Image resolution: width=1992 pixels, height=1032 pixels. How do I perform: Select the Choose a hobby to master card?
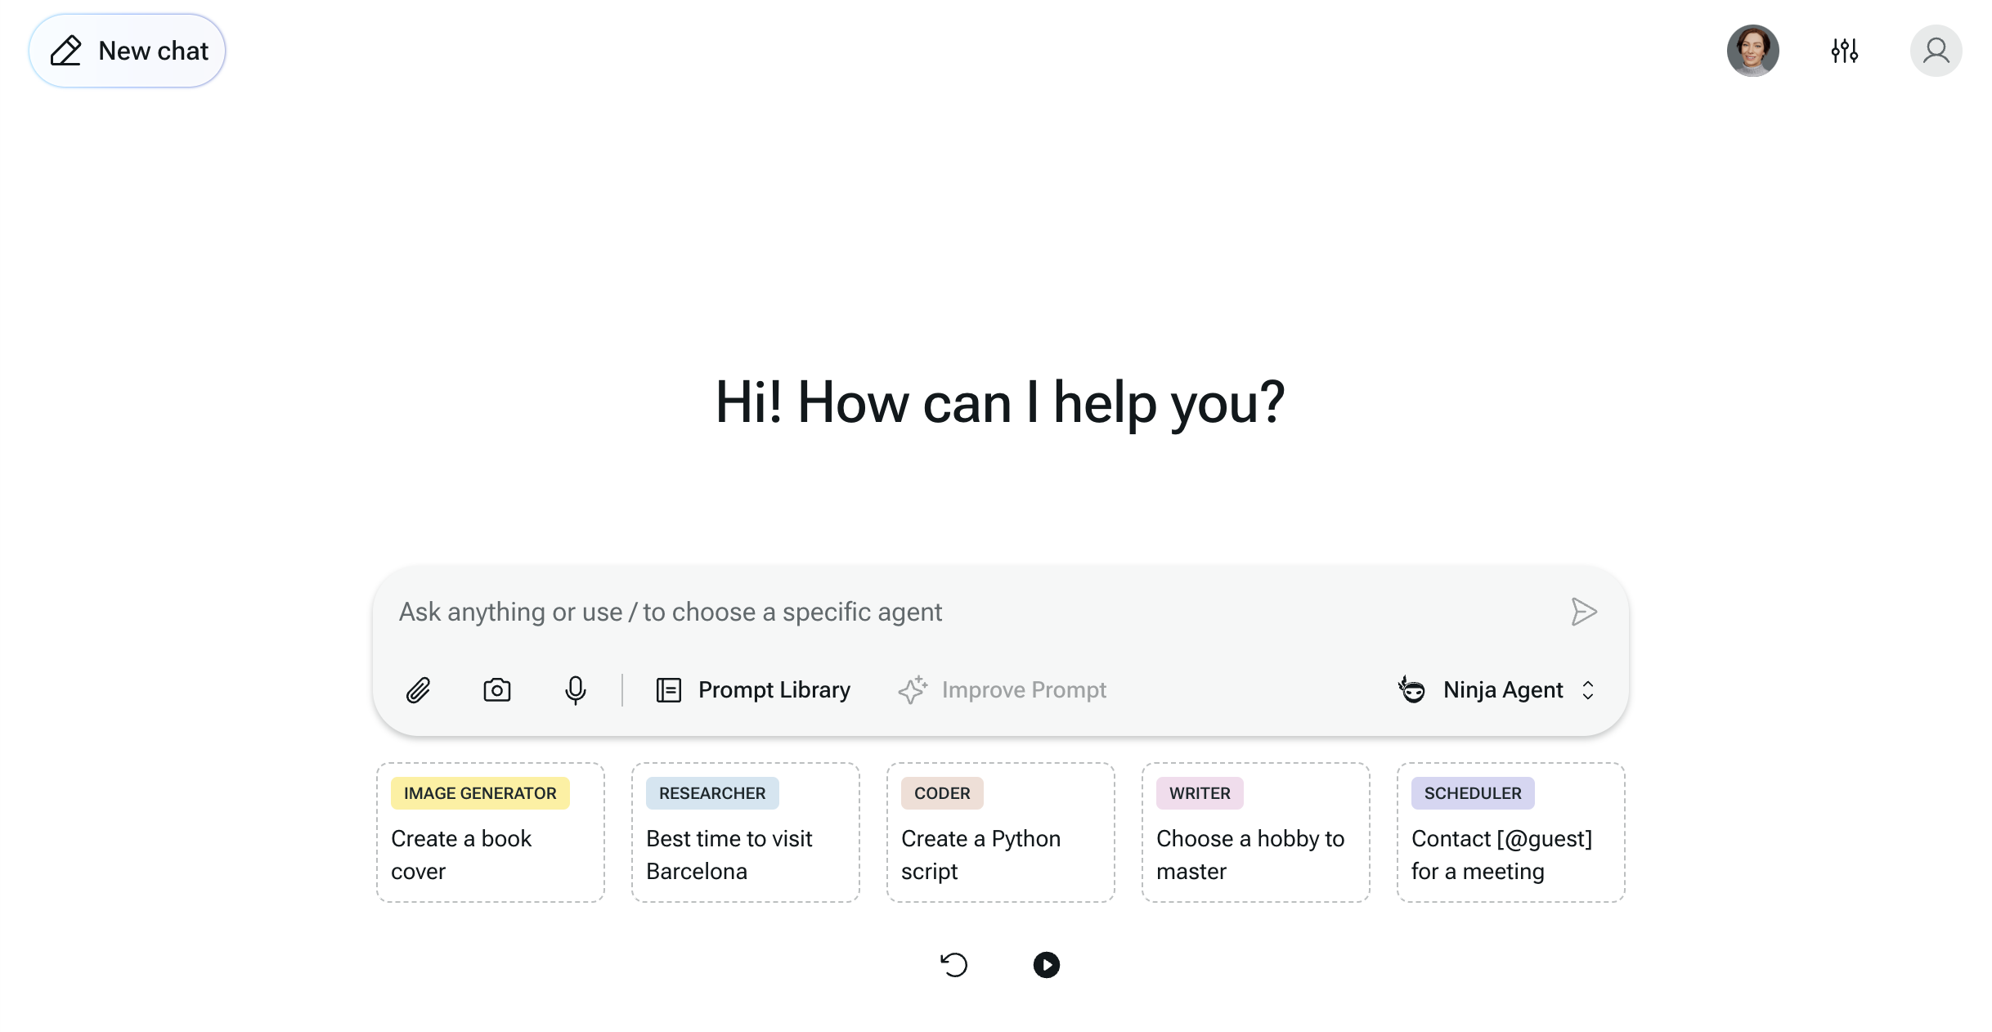point(1255,832)
